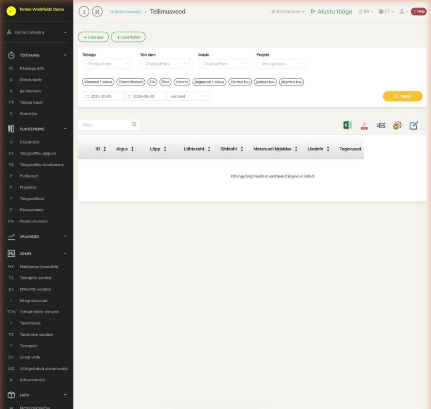The image size is (431, 409).
Task: Open Saagi vedu in sidebar
Action: 30,357
